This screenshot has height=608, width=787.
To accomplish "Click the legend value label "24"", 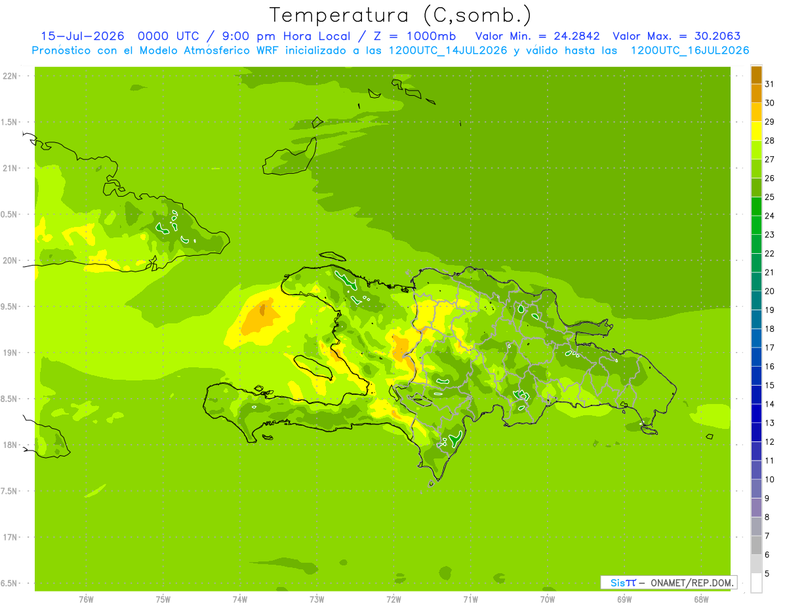I will click(769, 216).
